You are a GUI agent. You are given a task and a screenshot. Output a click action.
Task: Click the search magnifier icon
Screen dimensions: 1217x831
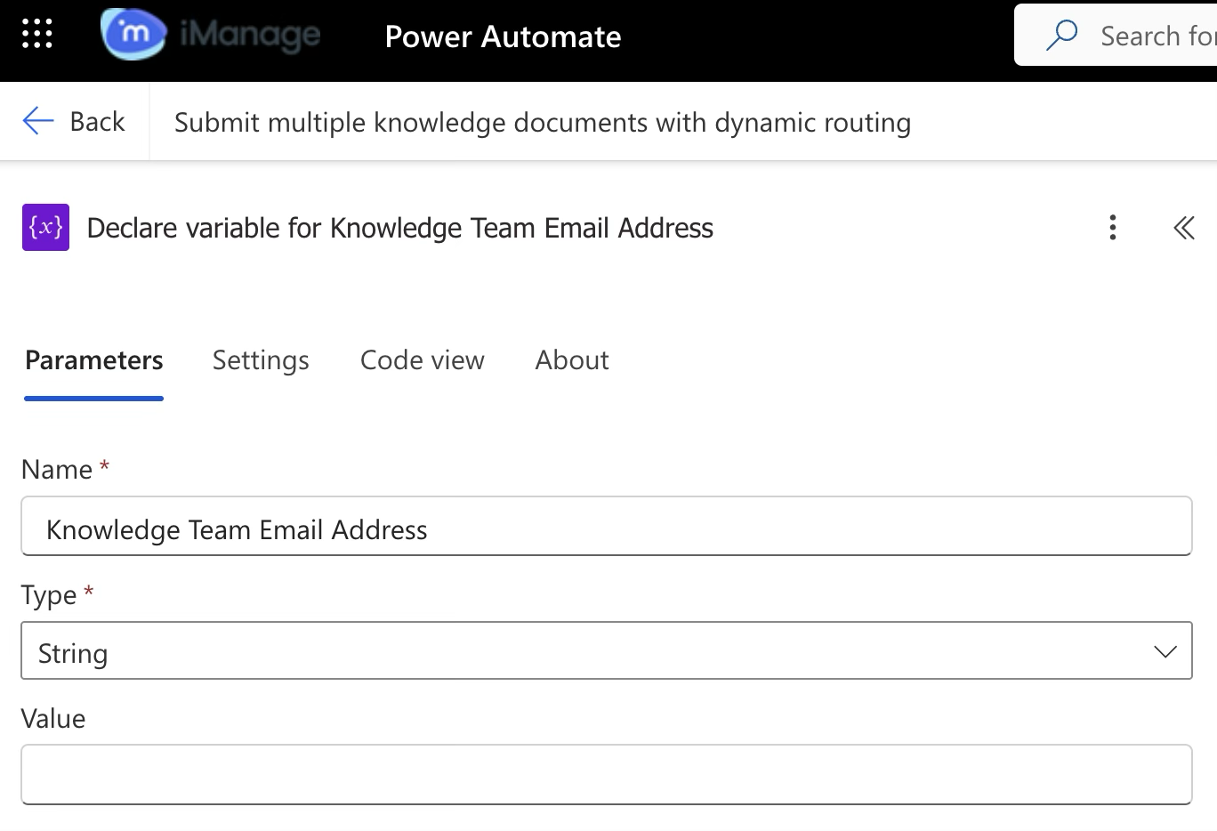pyautogui.click(x=1061, y=36)
